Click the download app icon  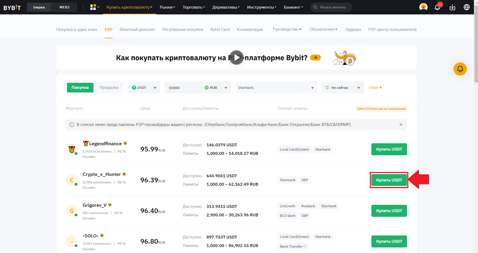[452, 7]
